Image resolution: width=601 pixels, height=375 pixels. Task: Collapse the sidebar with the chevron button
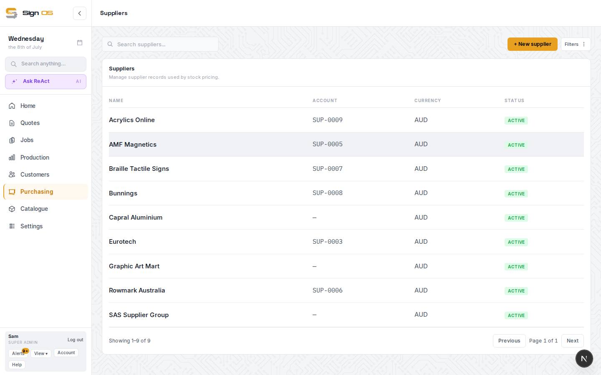click(x=80, y=13)
